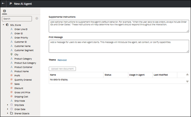Image resolution: width=191 pixels, height=117 pixels.
Task: Click the back arrow in header
Action: point(3,3)
